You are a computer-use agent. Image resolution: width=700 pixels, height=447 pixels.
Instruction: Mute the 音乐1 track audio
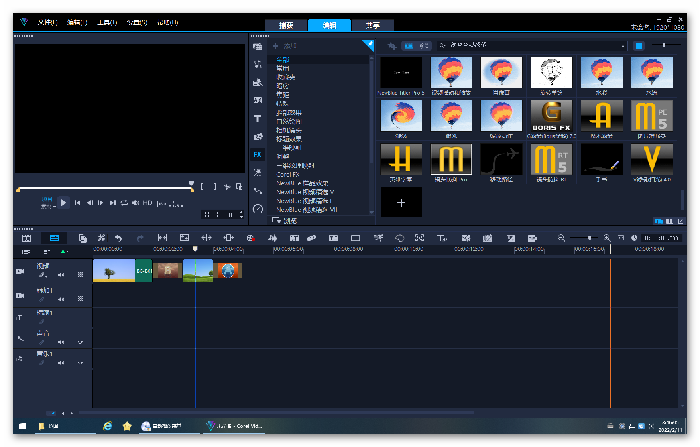(61, 363)
